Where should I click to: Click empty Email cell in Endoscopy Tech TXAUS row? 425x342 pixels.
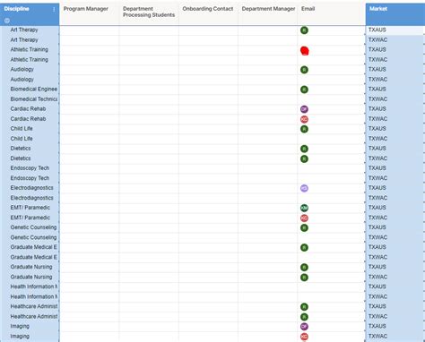pyautogui.click(x=332, y=168)
